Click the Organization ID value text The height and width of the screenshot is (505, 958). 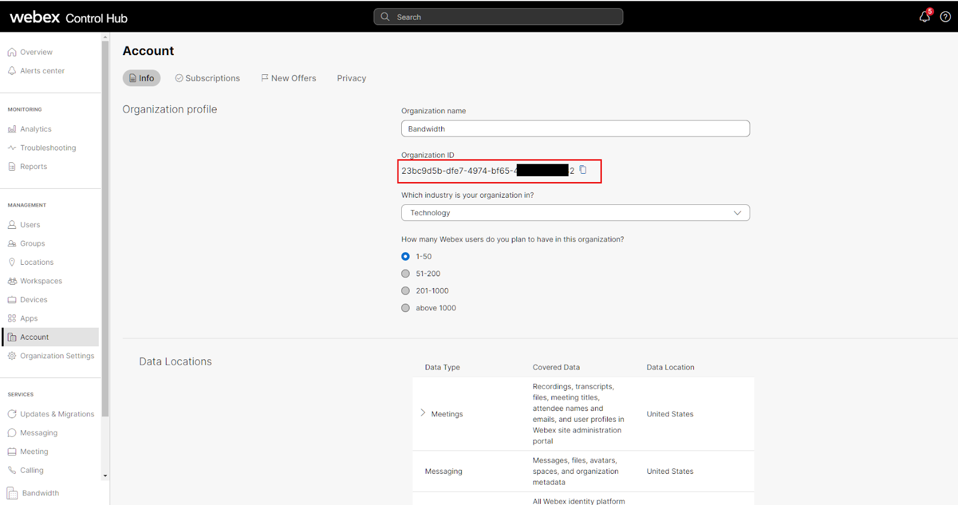488,171
